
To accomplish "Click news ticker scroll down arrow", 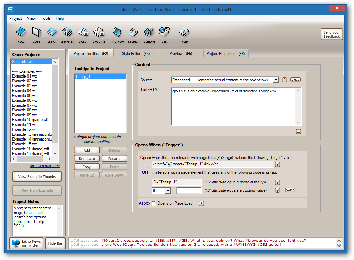I will (339, 245).
